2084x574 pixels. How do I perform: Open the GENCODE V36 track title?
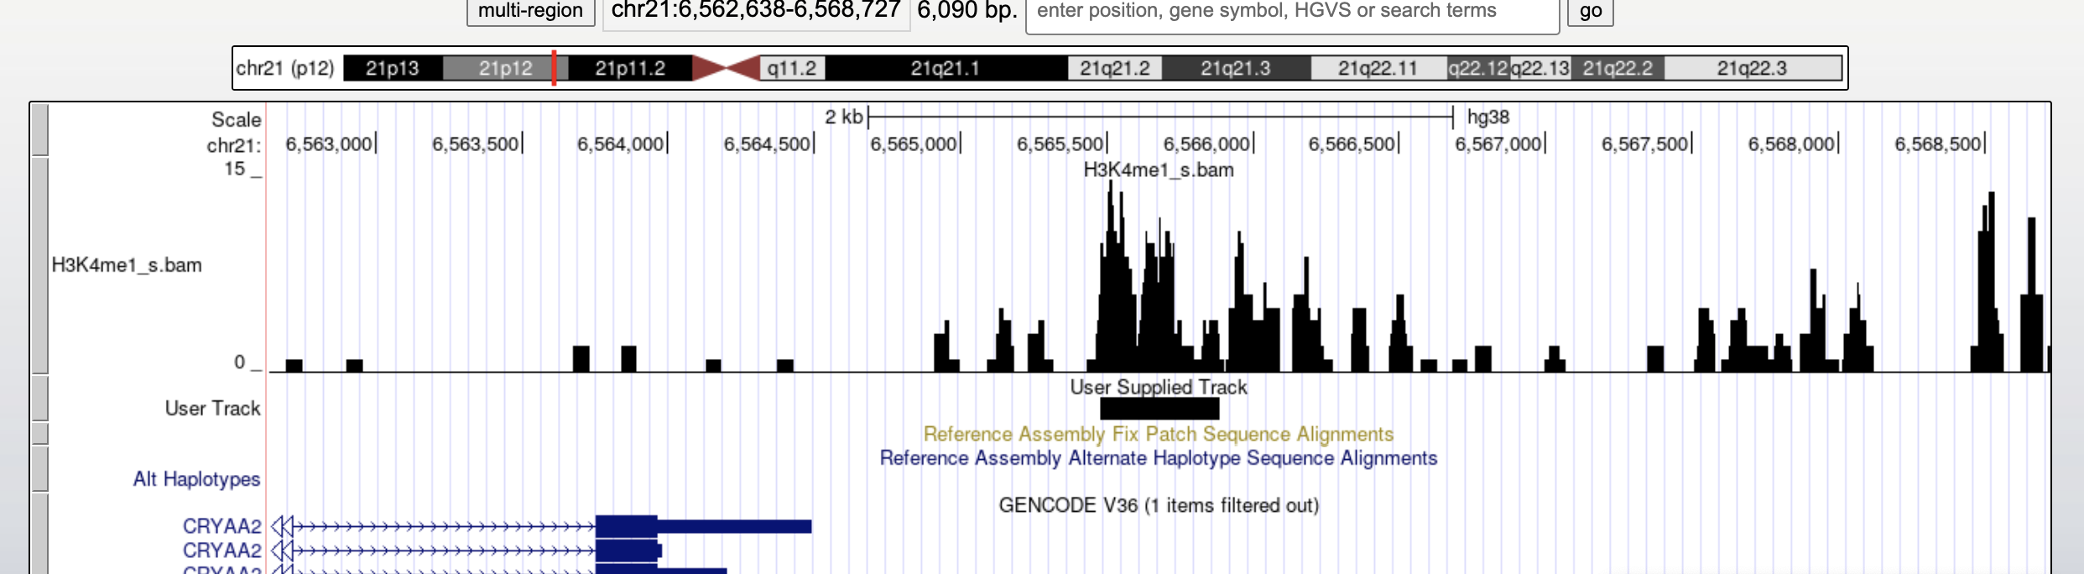[1158, 505]
